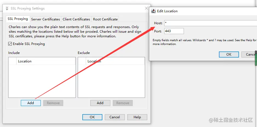Click the Host: label
This screenshot has width=257, height=127.
[x=158, y=23]
